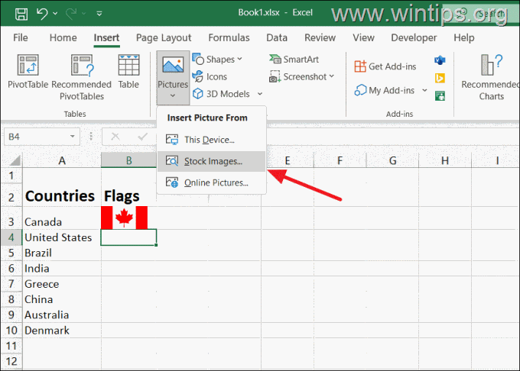The image size is (520, 371).
Task: Insert Icons from ribbon
Action: coord(210,77)
